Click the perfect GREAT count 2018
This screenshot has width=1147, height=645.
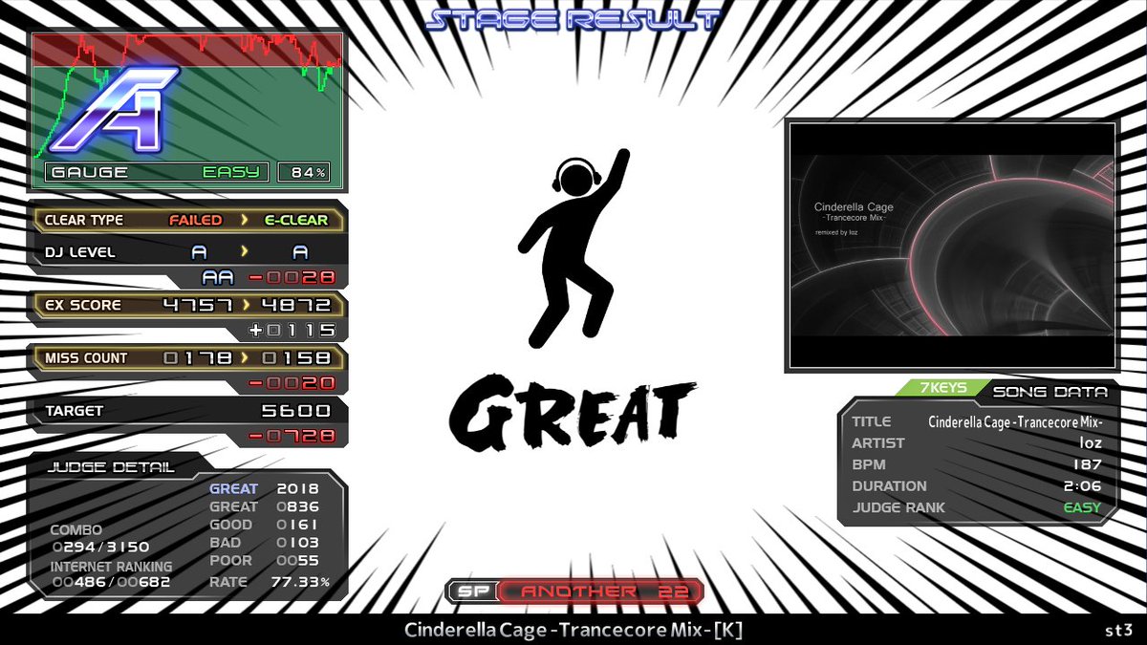[x=297, y=488]
